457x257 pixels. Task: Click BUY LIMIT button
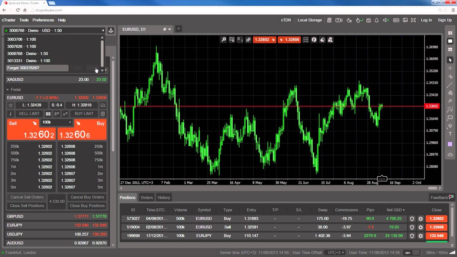coord(84,114)
